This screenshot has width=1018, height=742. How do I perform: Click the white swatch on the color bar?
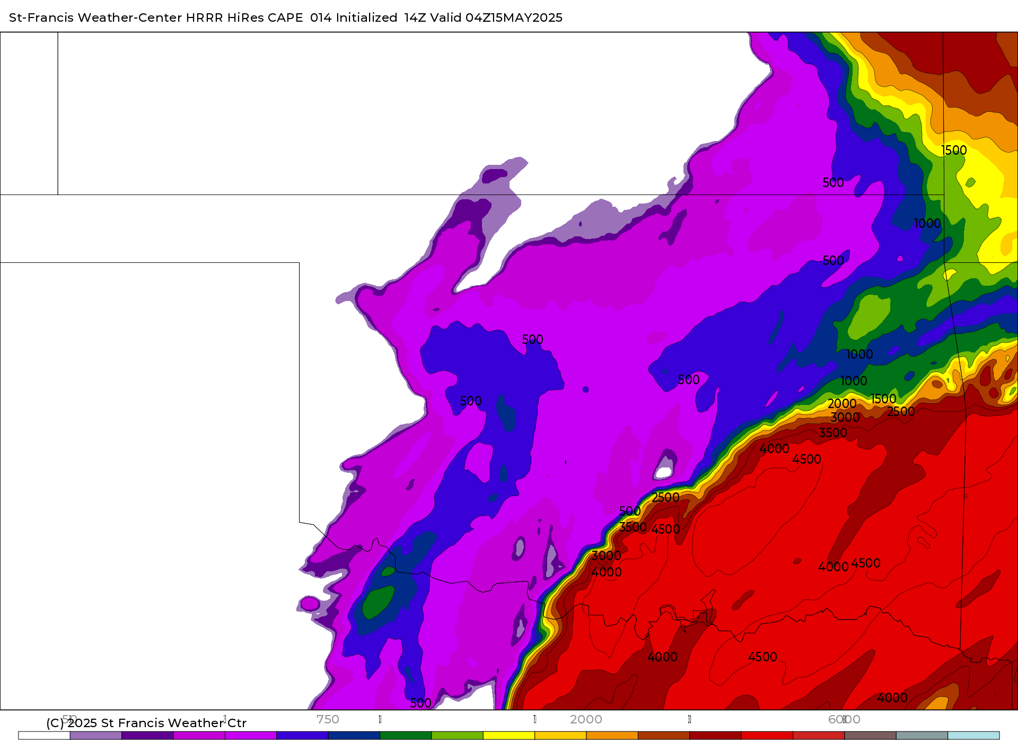pyautogui.click(x=44, y=735)
